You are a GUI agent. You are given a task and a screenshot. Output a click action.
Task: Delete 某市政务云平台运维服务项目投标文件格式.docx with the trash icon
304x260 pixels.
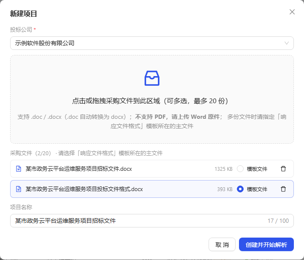click(283, 189)
